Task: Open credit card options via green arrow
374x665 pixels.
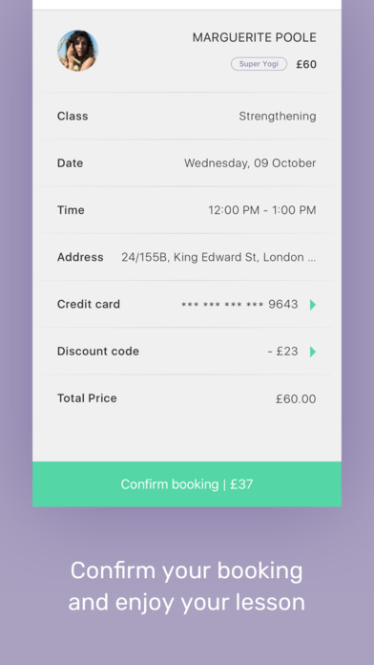Action: click(313, 305)
